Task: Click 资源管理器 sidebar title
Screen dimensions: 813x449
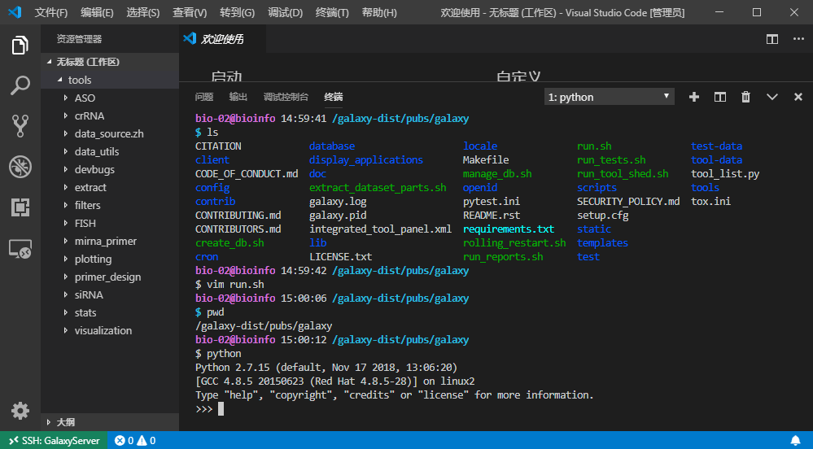Action: coord(79,39)
